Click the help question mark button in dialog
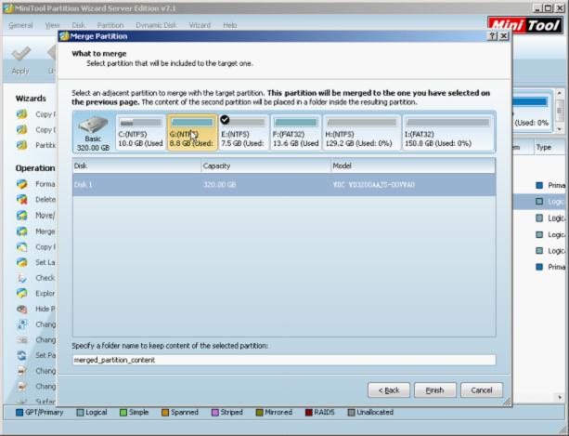Image resolution: width=569 pixels, height=436 pixels. [492, 36]
